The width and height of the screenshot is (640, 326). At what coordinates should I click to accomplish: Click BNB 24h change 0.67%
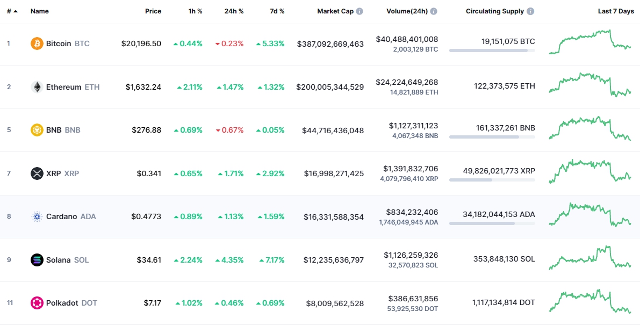tap(229, 130)
